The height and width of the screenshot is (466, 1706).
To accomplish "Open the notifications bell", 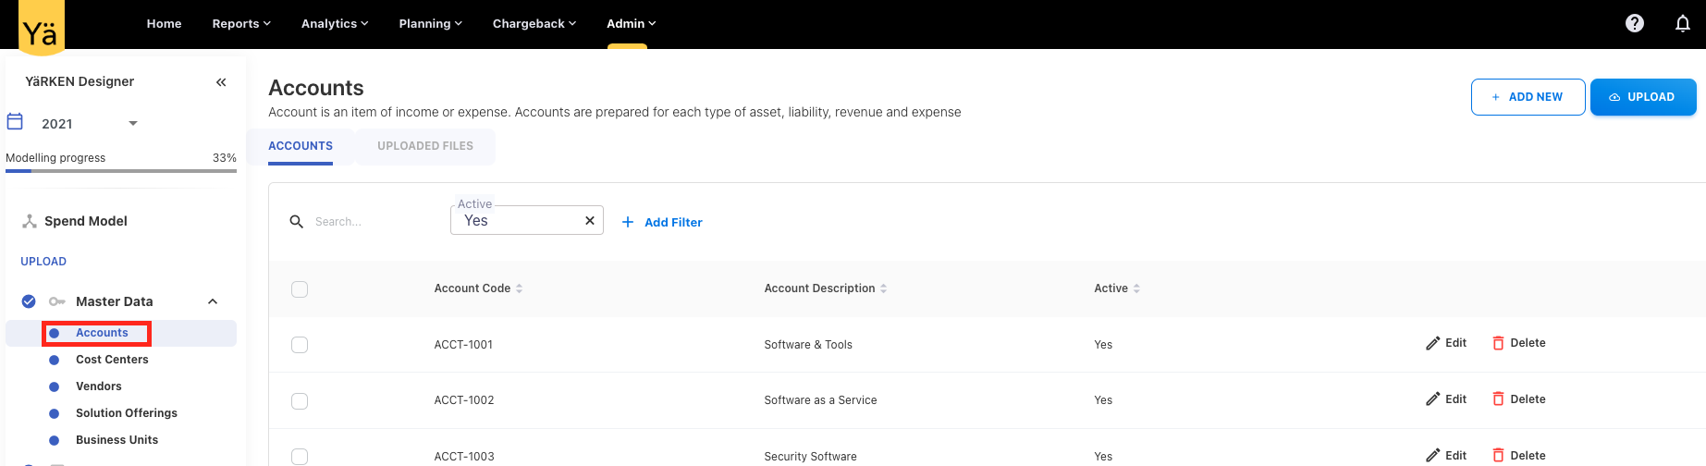I will click(1682, 23).
